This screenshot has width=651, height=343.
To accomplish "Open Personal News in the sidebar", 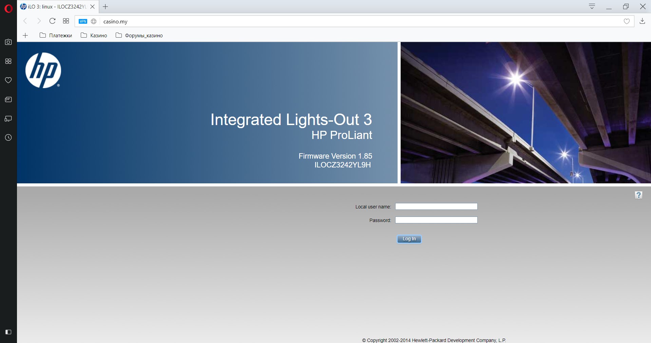I will (x=8, y=99).
